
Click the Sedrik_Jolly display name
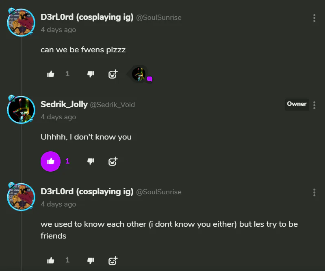tap(64, 104)
